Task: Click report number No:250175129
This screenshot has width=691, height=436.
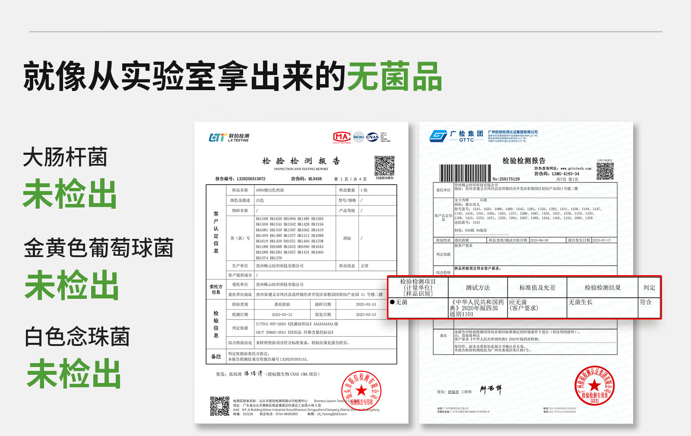Action: pyautogui.click(x=506, y=179)
